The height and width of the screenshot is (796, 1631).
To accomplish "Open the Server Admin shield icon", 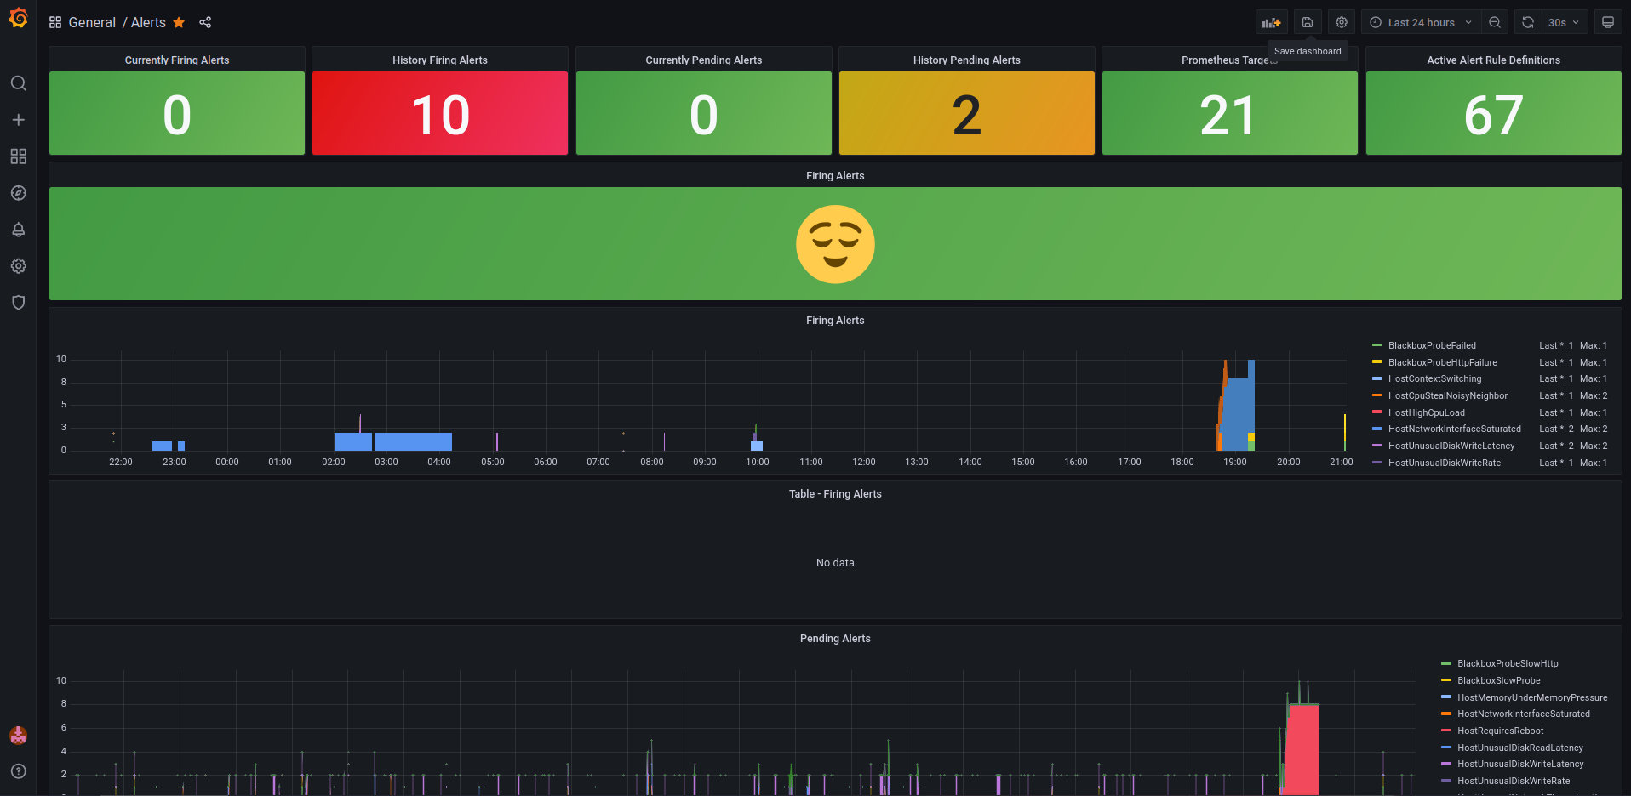I will 18,303.
